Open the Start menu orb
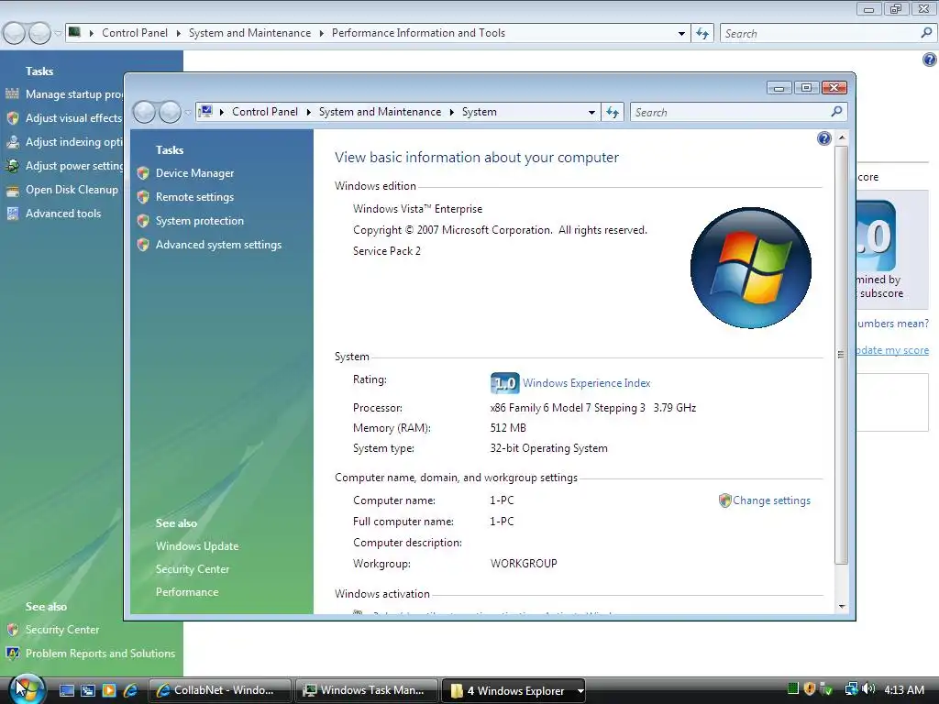Screen dimensions: 939x704 (x=27, y=687)
